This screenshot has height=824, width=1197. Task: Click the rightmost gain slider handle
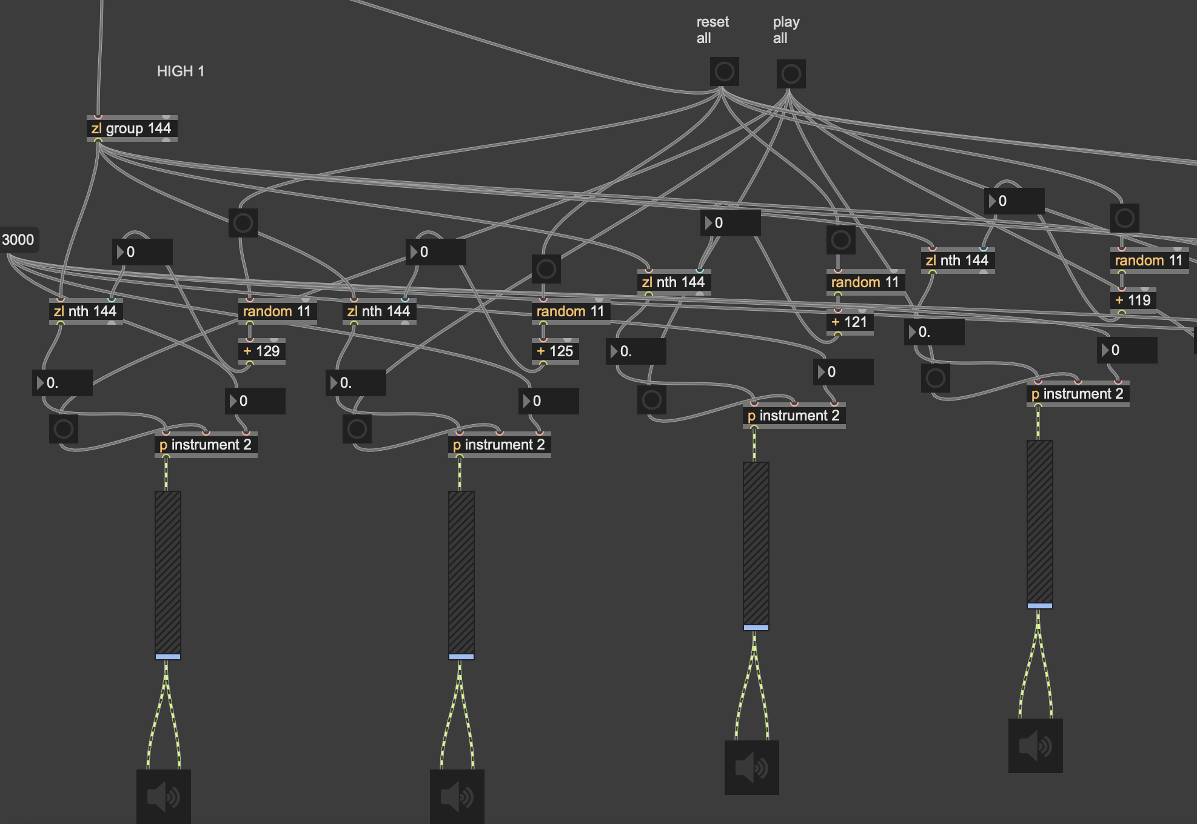coord(1039,606)
